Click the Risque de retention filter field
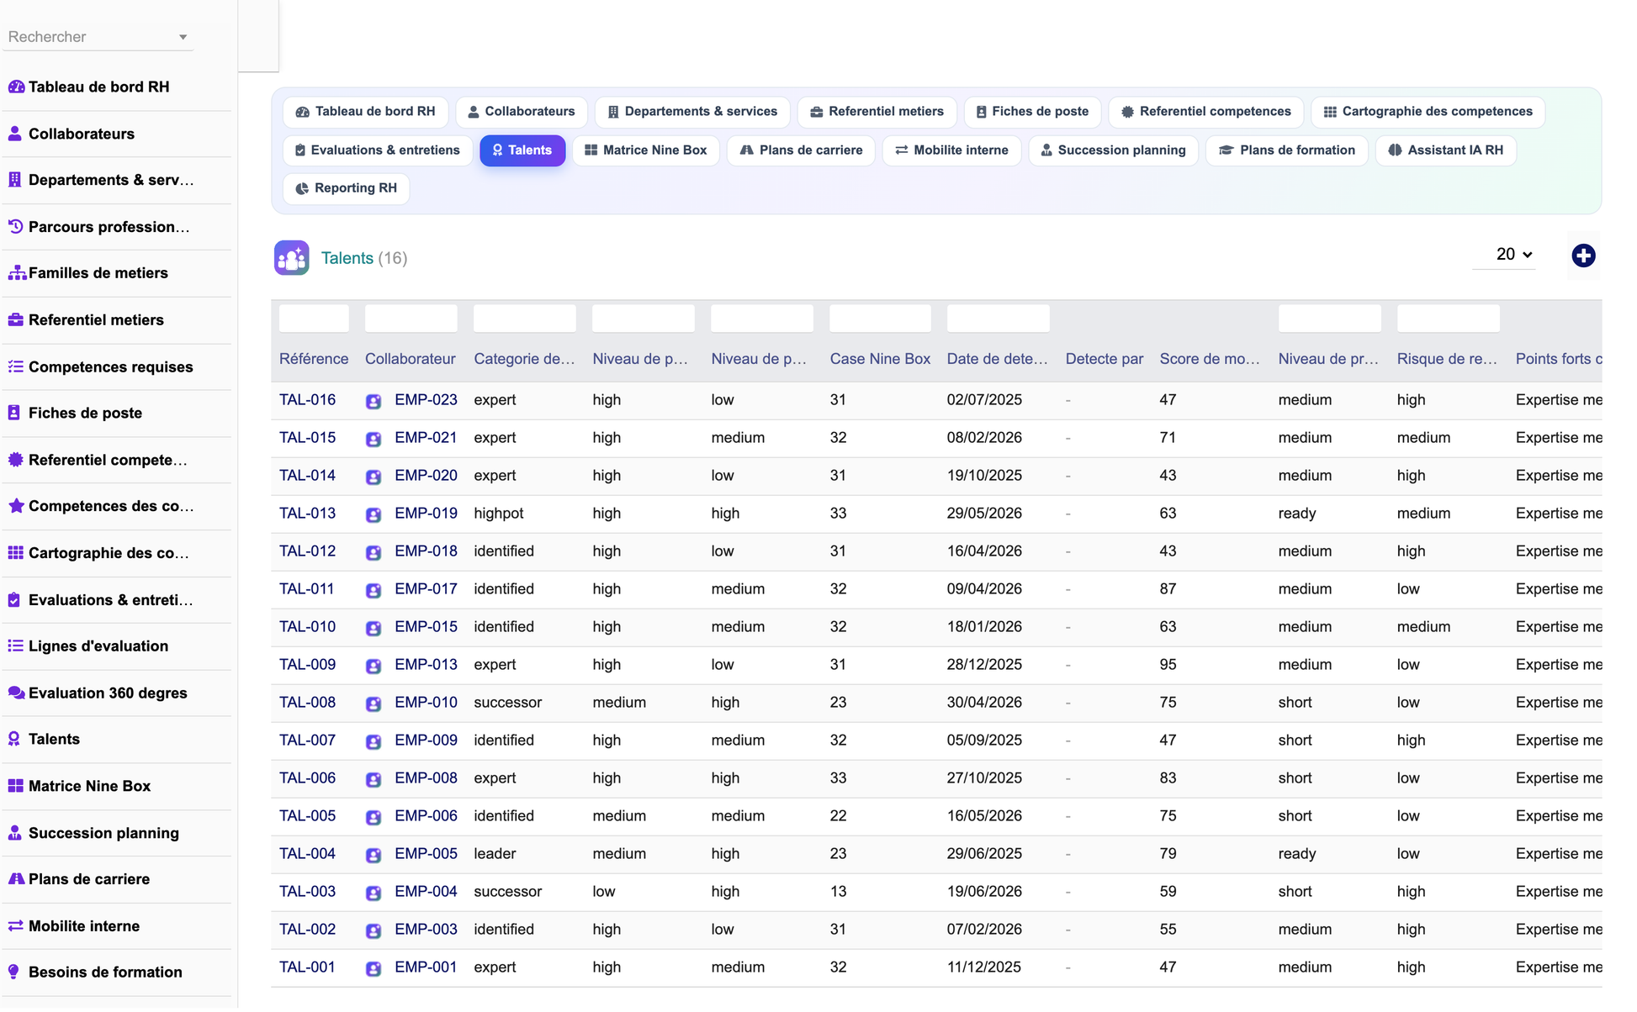 click(1448, 319)
